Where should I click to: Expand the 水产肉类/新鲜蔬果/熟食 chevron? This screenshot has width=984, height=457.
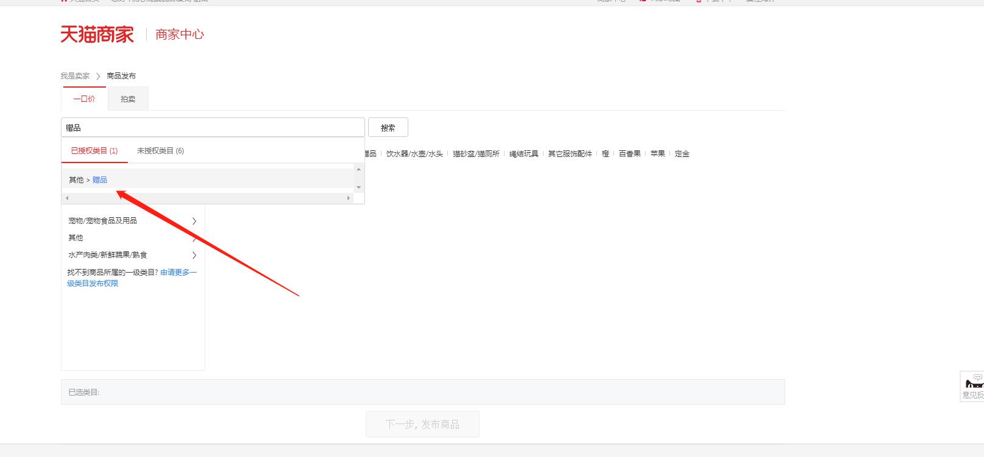(194, 255)
